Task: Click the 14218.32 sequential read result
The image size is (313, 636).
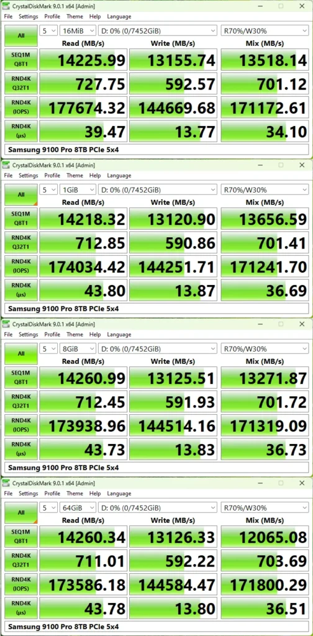Action: pos(83,219)
